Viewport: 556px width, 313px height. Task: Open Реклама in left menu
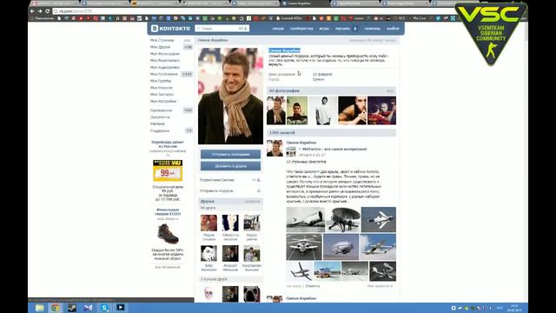point(157,123)
